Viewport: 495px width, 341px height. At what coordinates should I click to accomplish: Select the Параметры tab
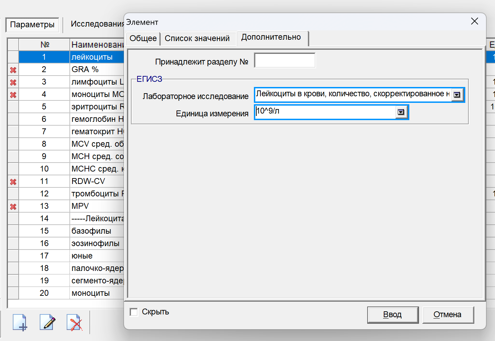pos(32,25)
